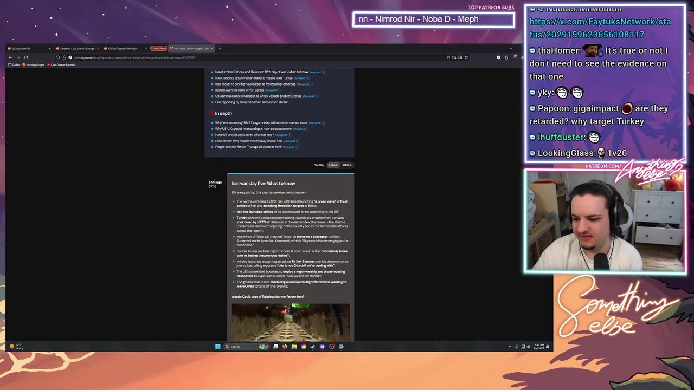The width and height of the screenshot is (694, 390).
Task: Switch to Official Destiny Subreddit tab
Action: pyautogui.click(x=125, y=48)
